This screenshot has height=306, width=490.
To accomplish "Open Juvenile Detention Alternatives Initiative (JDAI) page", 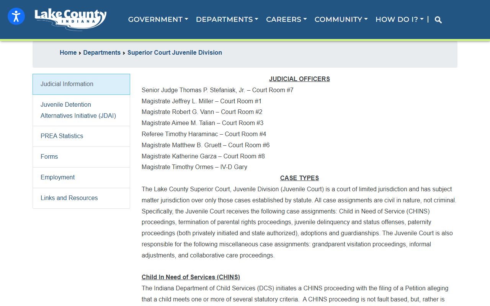I will (x=81, y=110).
